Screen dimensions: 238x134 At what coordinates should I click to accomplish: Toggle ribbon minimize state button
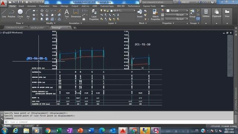pyautogui.click(x=162, y=6)
